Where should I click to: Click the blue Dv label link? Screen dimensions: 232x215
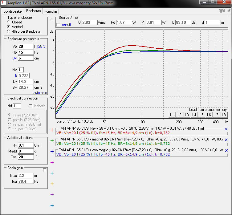[x=14, y=58]
